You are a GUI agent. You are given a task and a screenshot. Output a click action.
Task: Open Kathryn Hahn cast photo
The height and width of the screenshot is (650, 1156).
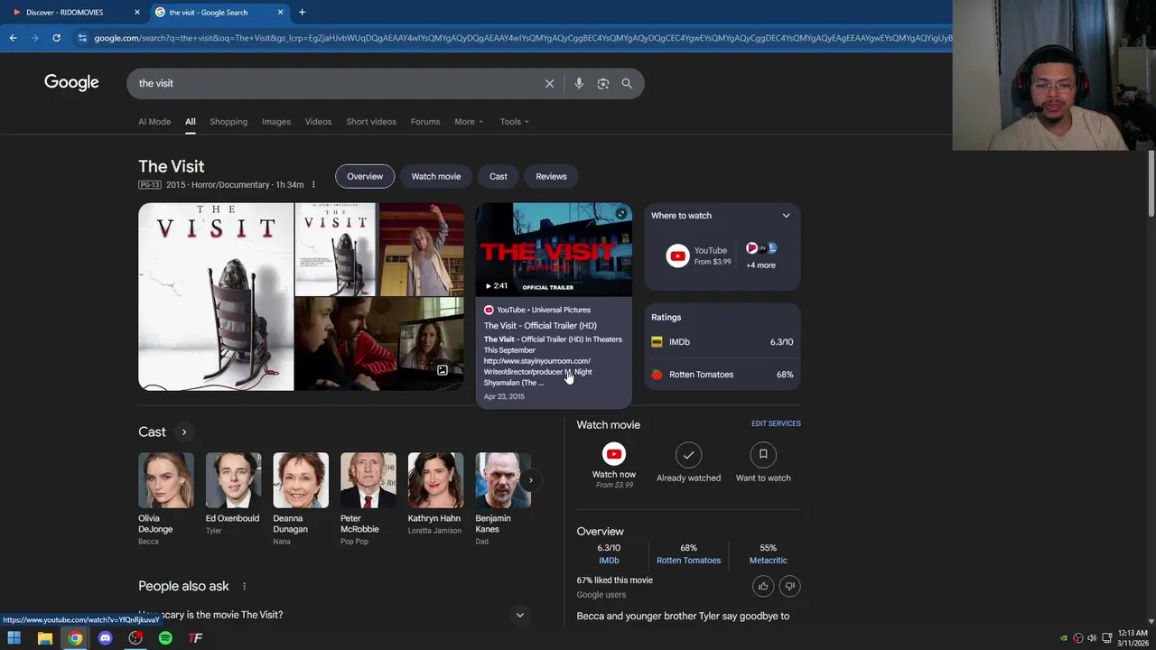tap(435, 480)
